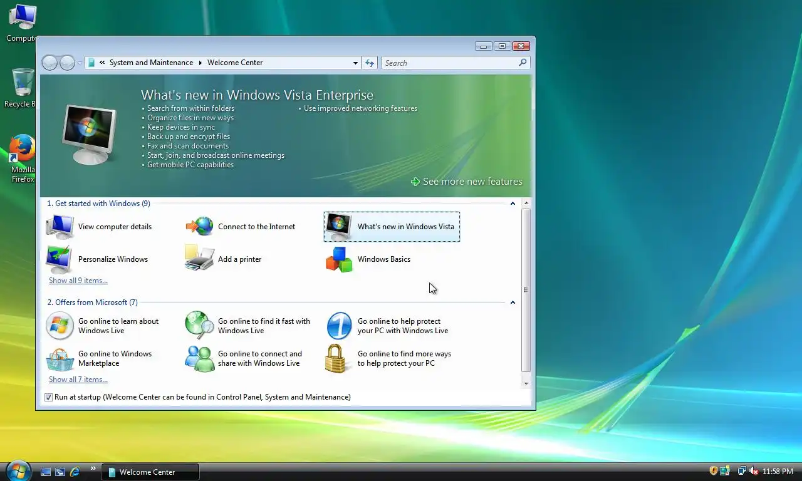
Task: Select the Computer desktop icon
Action: click(22, 23)
